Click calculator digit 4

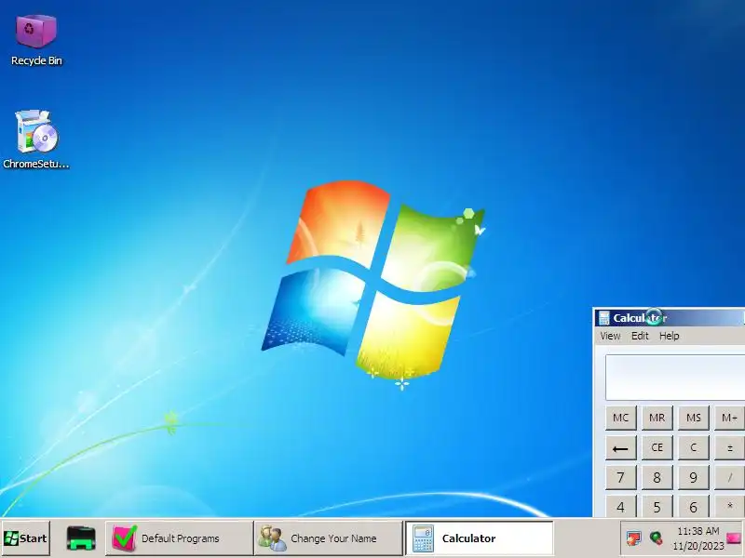click(620, 506)
